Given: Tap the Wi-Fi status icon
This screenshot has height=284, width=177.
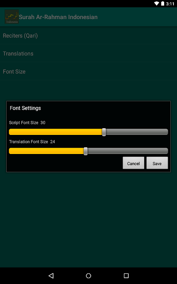Looking at the screenshot, I should [156, 4].
